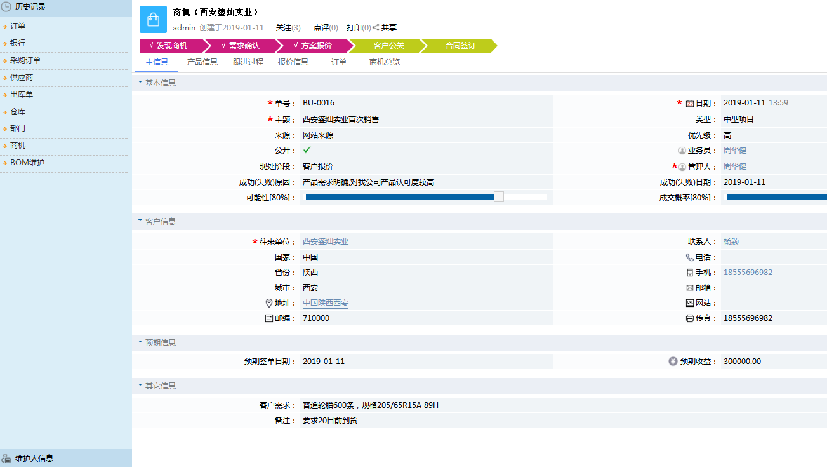Collapse the 预期信息 section

tap(140, 342)
